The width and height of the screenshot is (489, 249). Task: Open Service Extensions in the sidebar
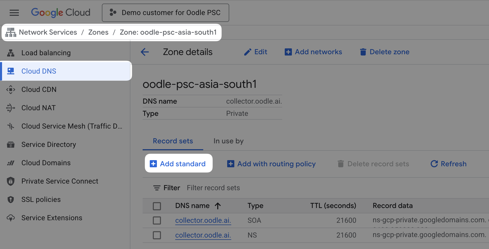pos(52,218)
